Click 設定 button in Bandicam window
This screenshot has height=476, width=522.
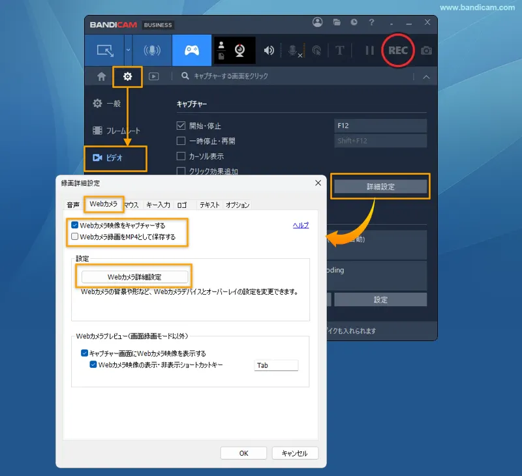point(380,300)
